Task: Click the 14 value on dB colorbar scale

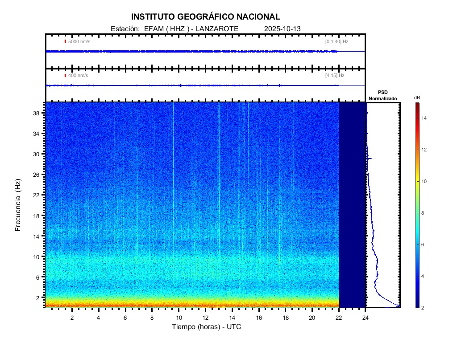Action: tap(425, 118)
